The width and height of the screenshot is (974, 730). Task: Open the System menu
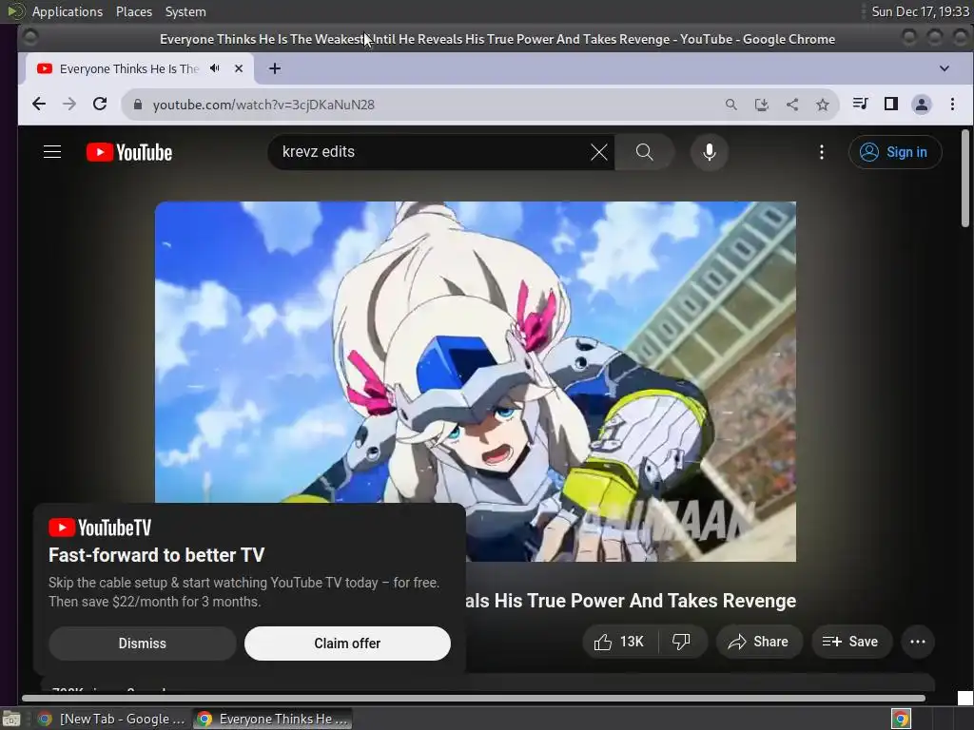tap(185, 11)
